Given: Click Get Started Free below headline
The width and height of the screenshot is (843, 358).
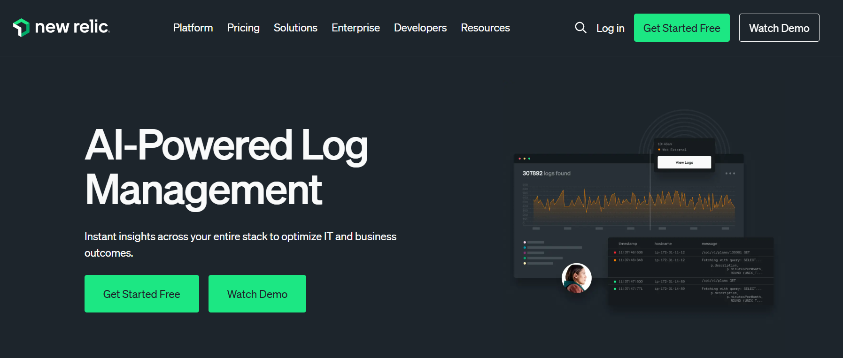Looking at the screenshot, I should click(x=142, y=294).
